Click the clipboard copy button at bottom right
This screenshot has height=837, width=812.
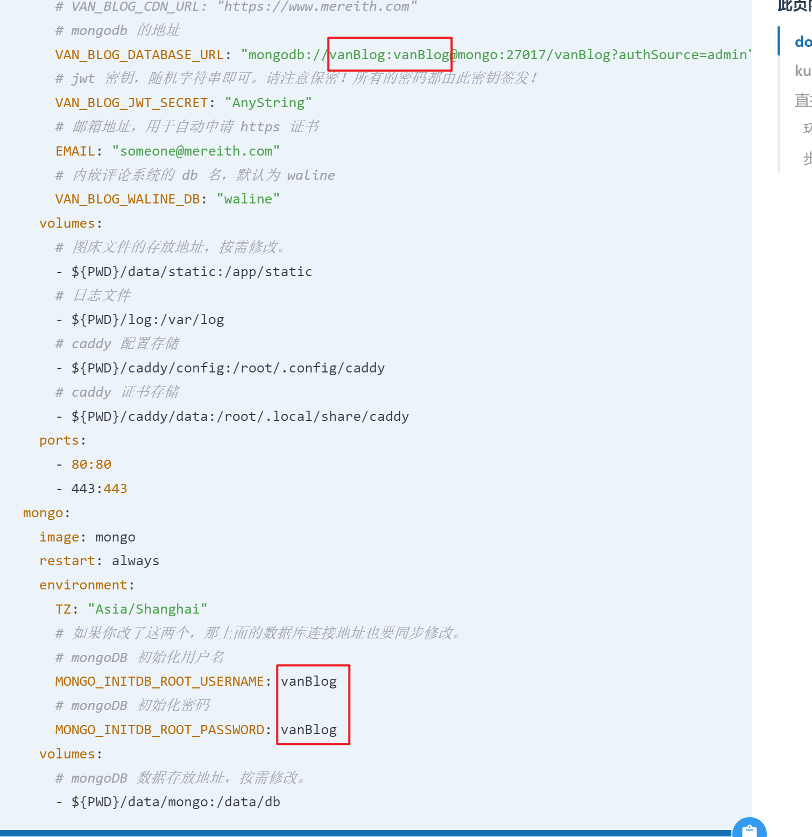pyautogui.click(x=749, y=829)
